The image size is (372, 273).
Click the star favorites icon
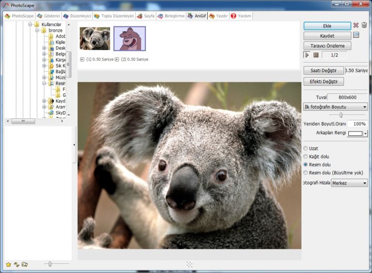click(9, 264)
